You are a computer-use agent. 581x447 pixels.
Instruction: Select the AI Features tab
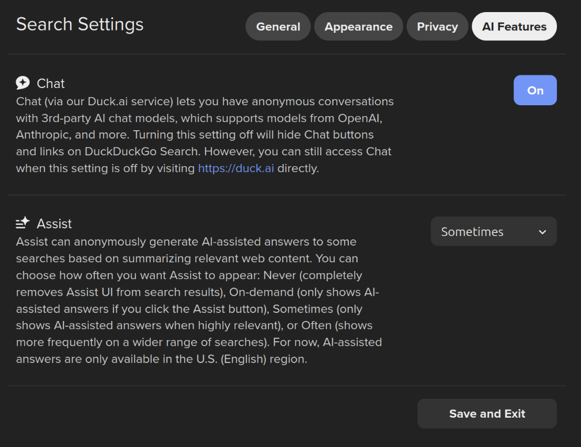514,26
